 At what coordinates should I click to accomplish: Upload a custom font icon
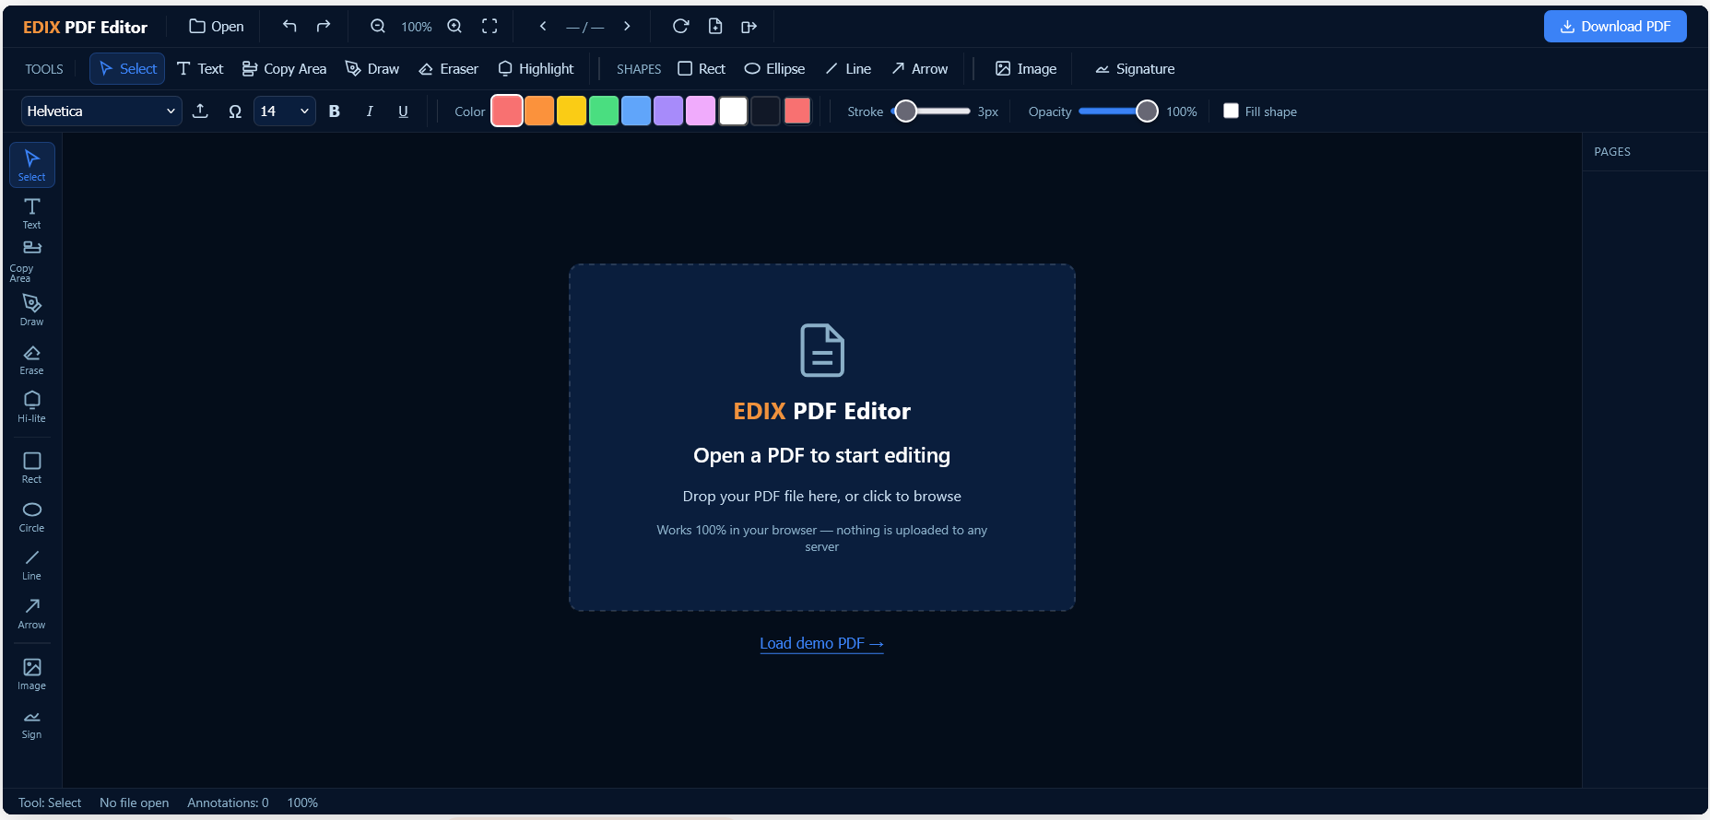coord(200,111)
